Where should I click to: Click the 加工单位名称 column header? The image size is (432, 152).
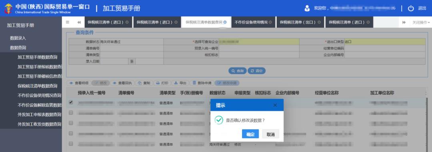pos(382,93)
